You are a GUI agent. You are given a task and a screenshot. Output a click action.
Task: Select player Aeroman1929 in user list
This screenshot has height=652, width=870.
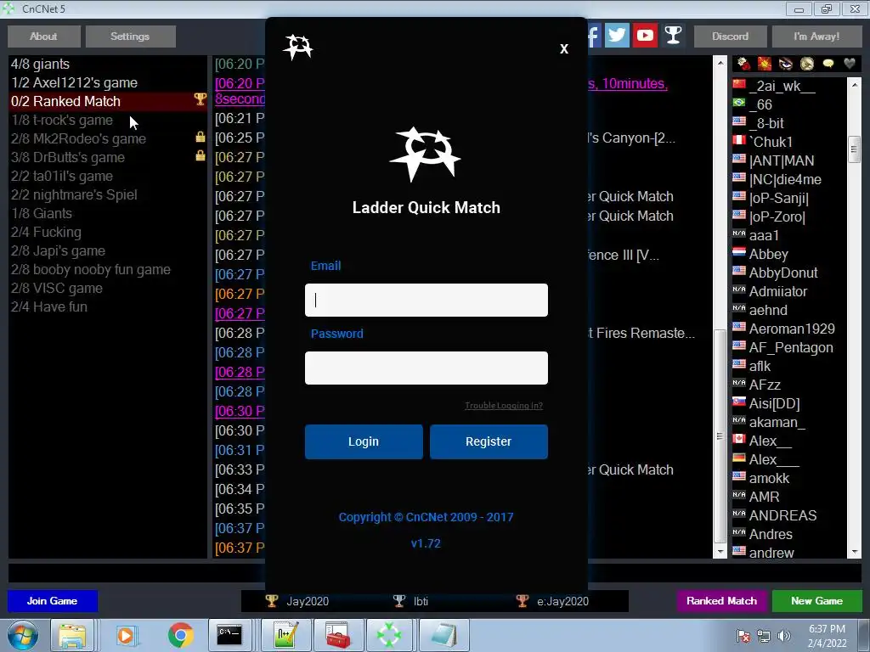789,329
